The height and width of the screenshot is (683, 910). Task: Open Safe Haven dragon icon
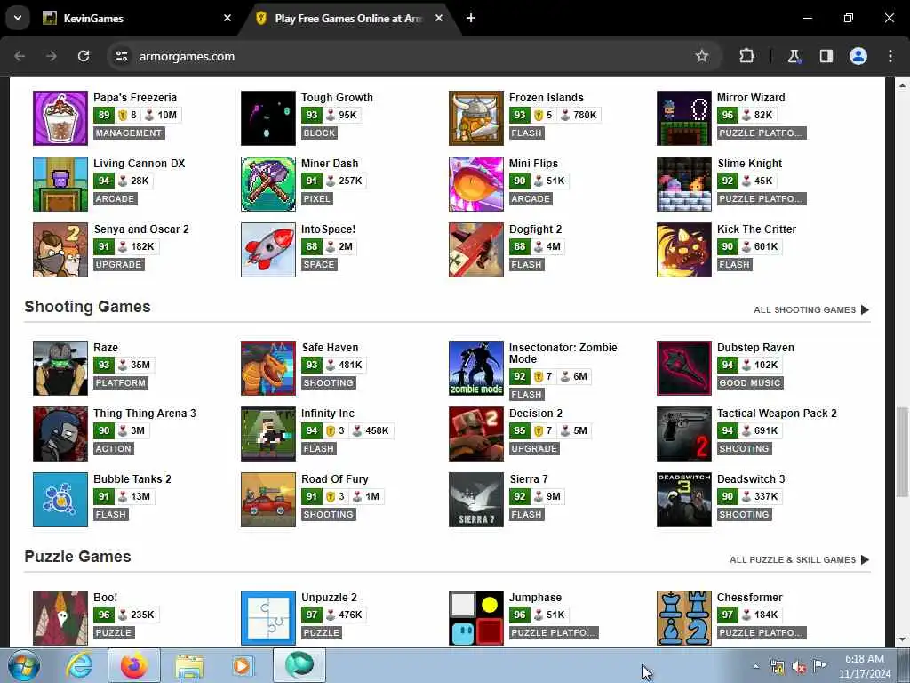point(268,368)
